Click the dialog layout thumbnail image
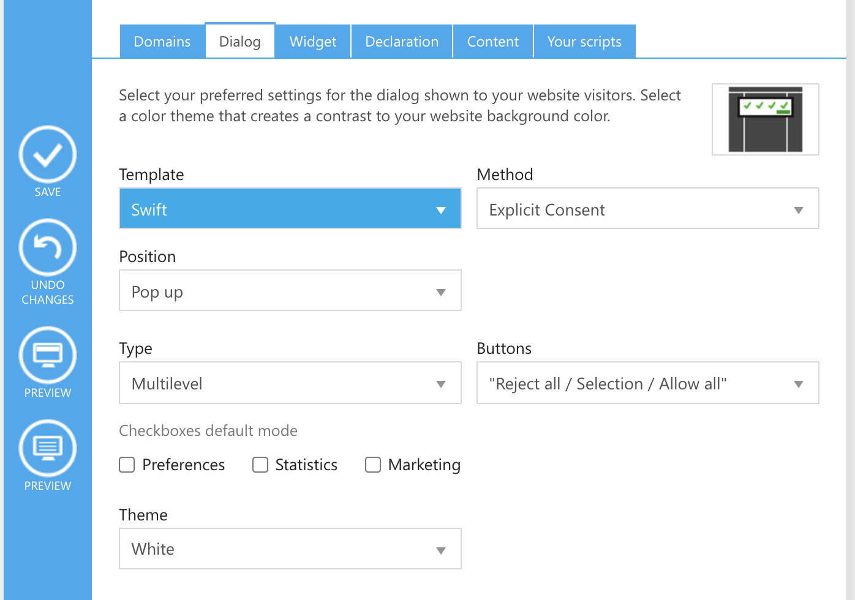The image size is (855, 600). pyautogui.click(x=765, y=119)
